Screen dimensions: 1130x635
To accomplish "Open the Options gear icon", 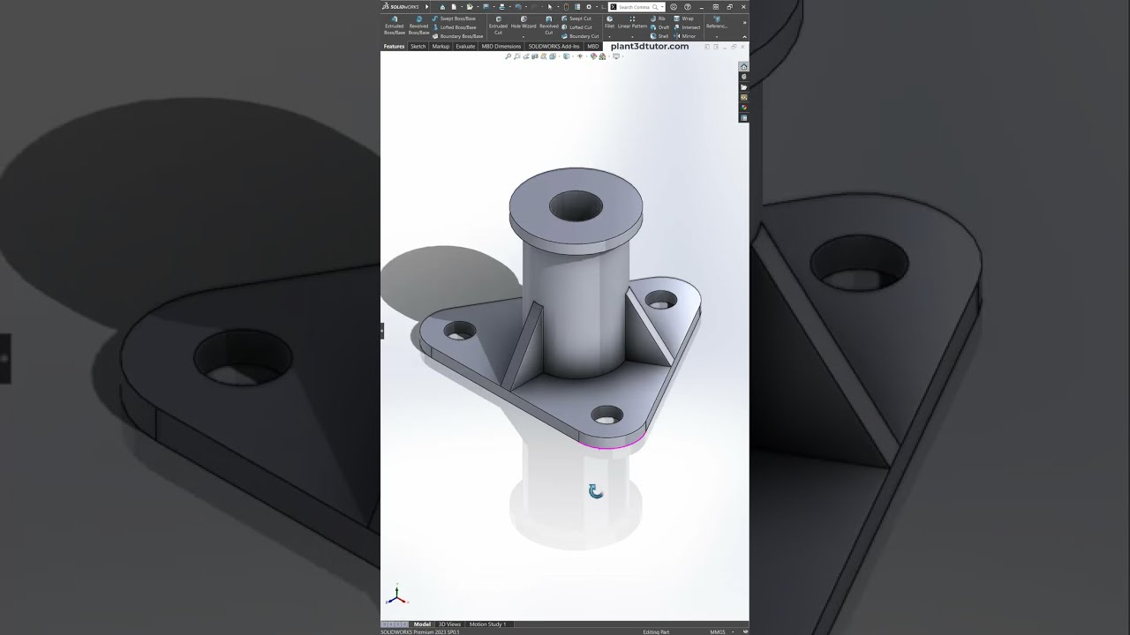I will pyautogui.click(x=589, y=7).
